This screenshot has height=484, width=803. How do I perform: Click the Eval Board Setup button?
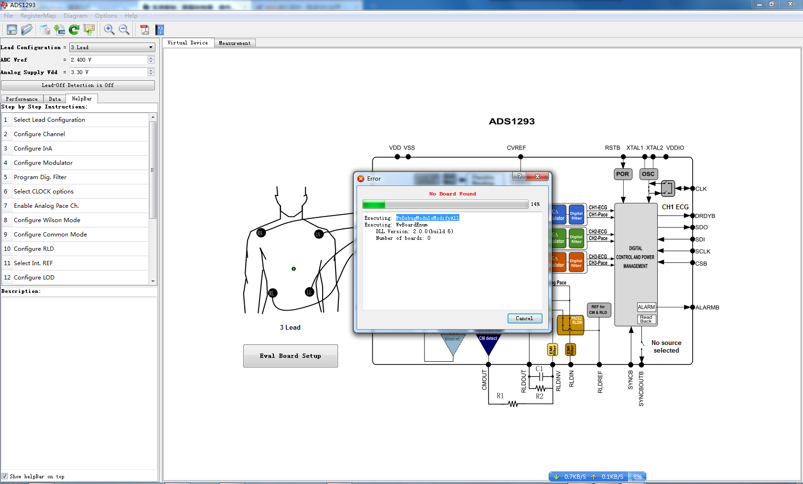tap(290, 356)
